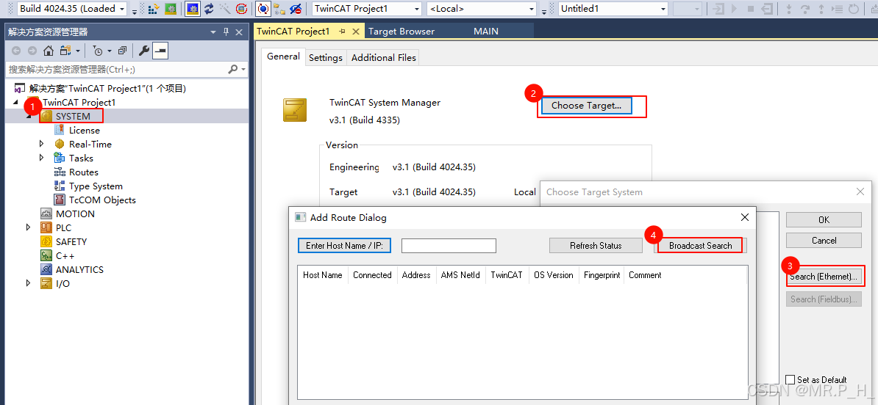
Task: Switch to the Additional Files tab
Action: (384, 57)
